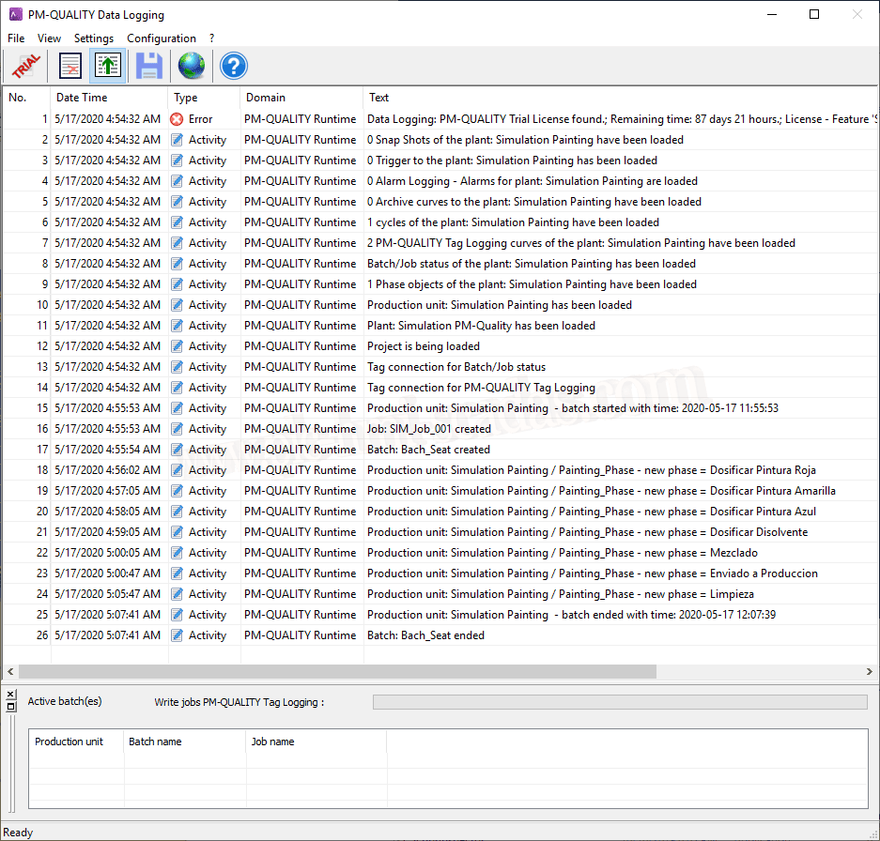Open help via the blue question mark icon
Screen dimensions: 880x841
pos(233,66)
